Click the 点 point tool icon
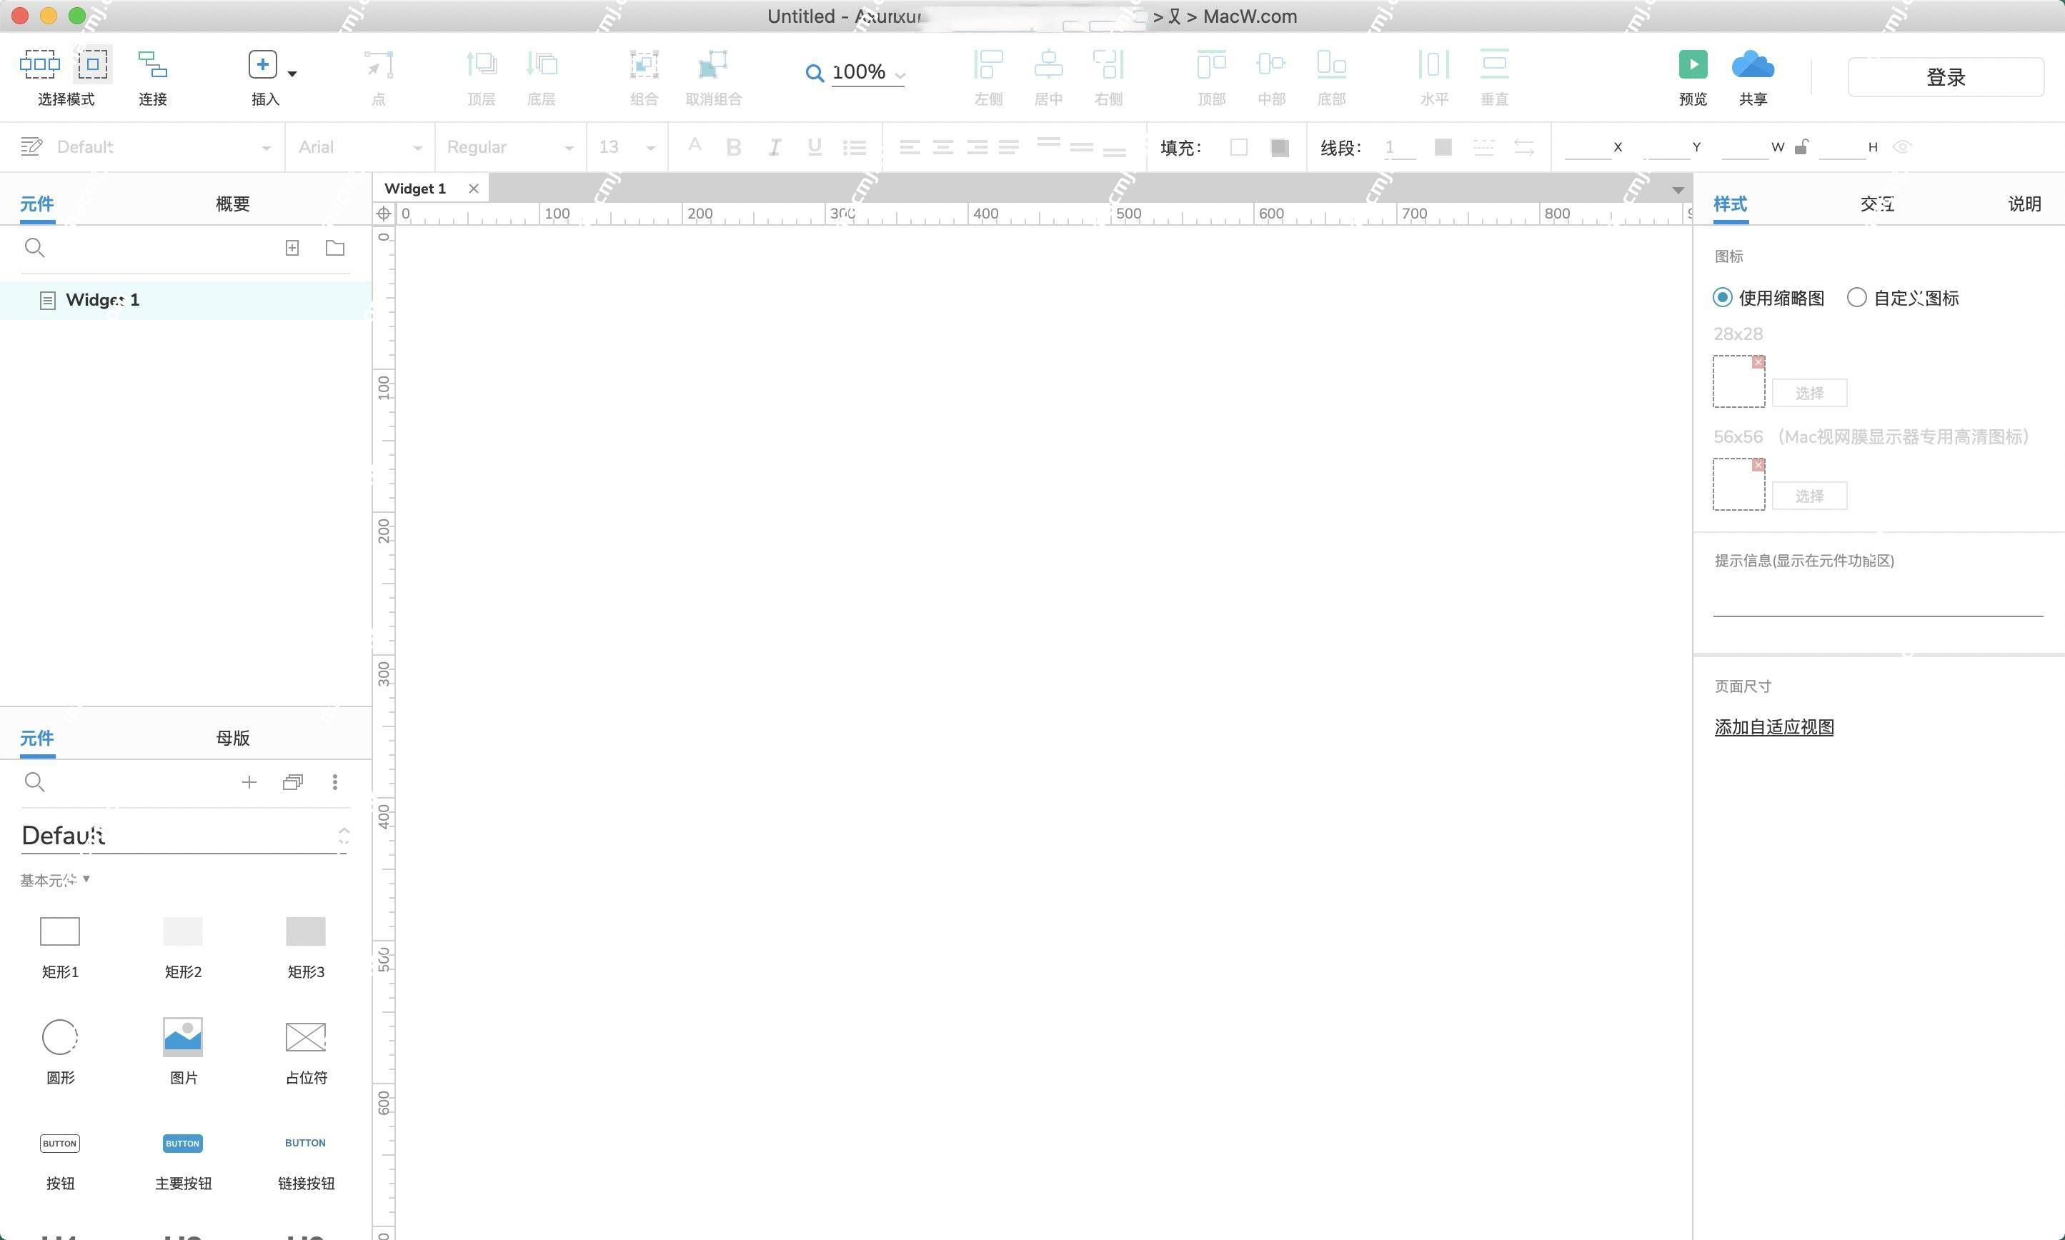 point(379,64)
